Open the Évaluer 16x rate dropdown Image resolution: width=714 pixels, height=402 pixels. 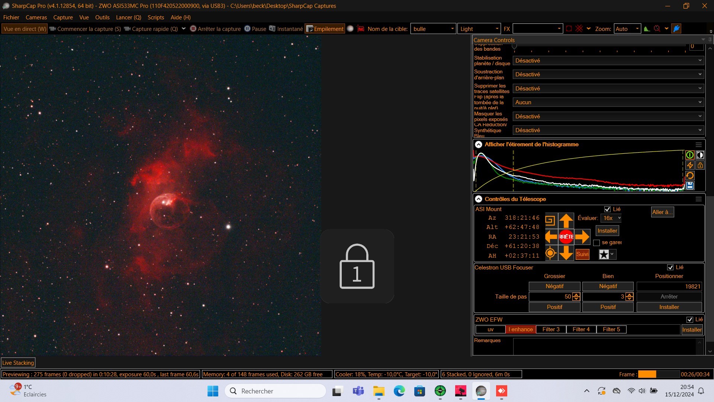coord(612,218)
